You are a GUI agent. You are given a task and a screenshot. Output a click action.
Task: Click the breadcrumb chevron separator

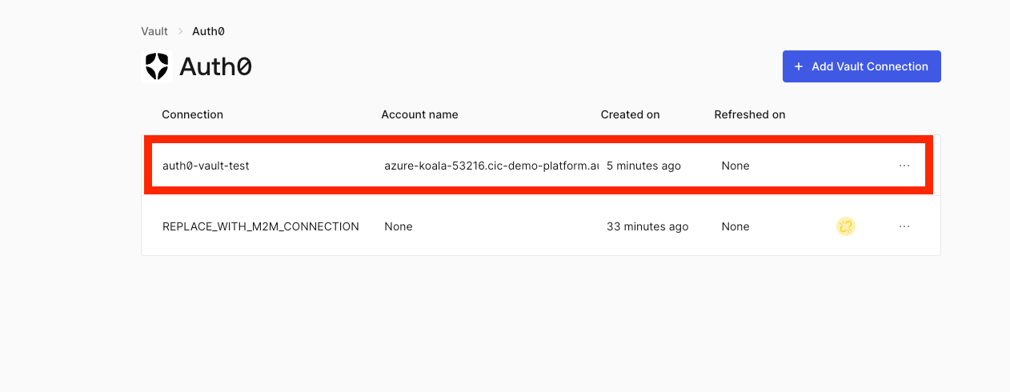tap(180, 31)
